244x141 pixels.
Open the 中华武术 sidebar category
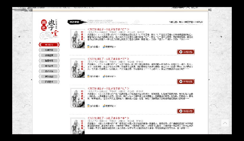(49, 66)
